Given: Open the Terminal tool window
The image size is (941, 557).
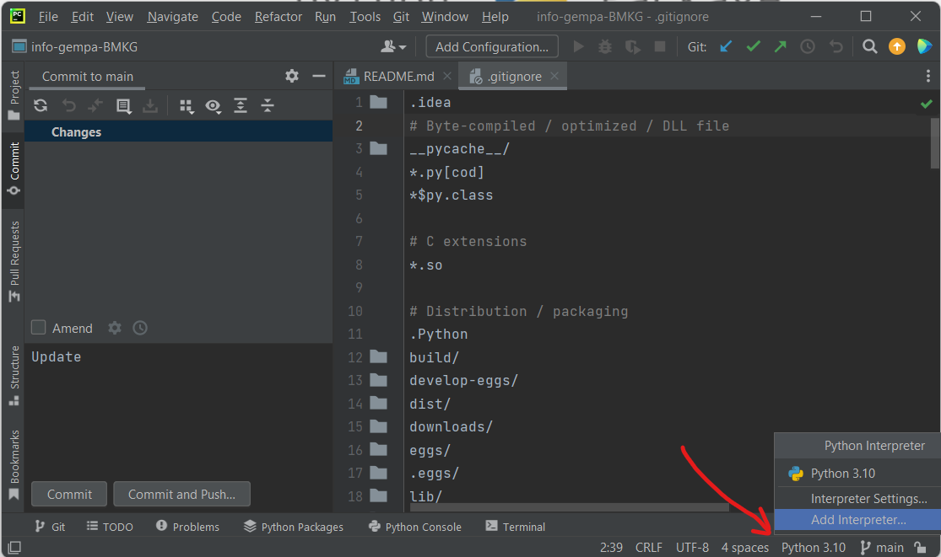Looking at the screenshot, I should click(x=514, y=526).
